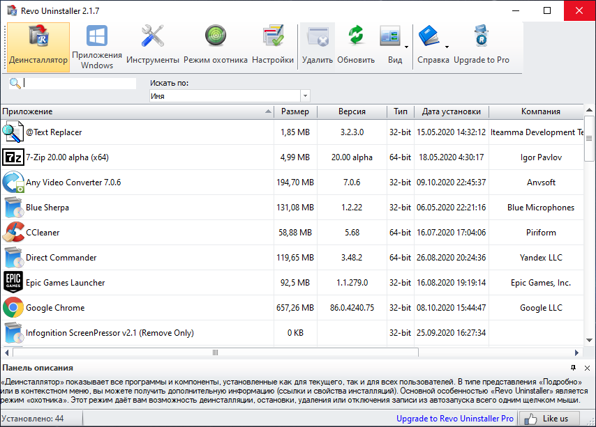Select Epic Games Launcher entry name

66,283
